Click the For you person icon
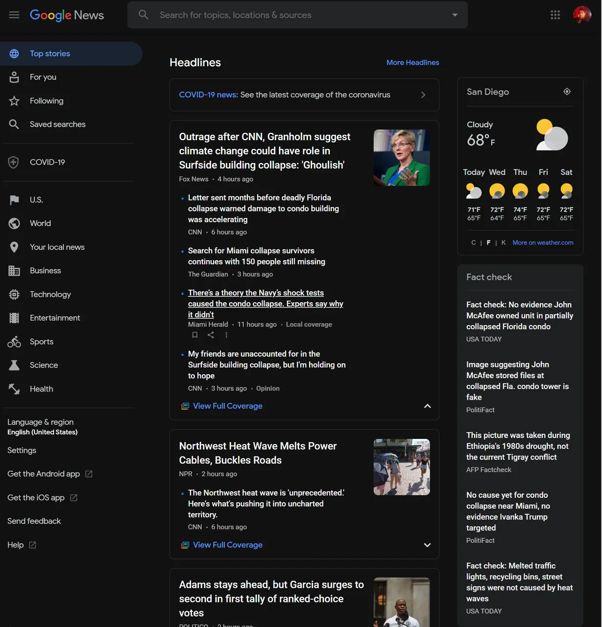602x627 pixels. [14, 77]
